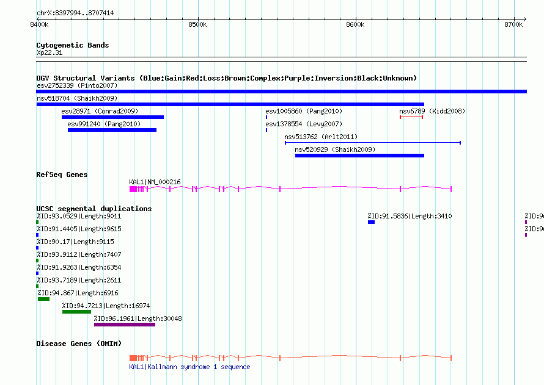The height and width of the screenshot is (385, 544).
Task: Click the 8500k ruler tick label
Action: coord(197,24)
